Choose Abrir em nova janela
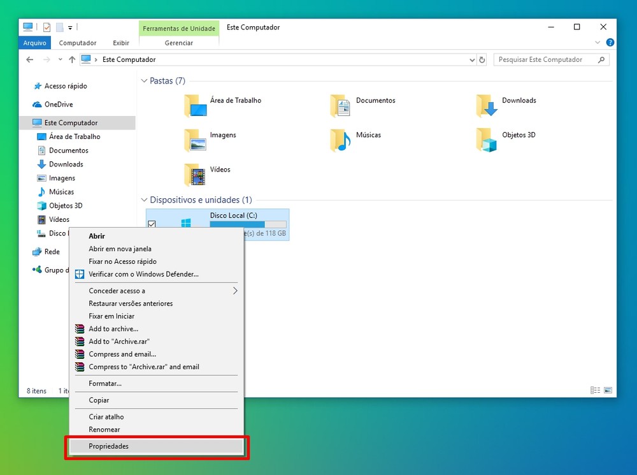Image resolution: width=637 pixels, height=475 pixels. (157, 249)
